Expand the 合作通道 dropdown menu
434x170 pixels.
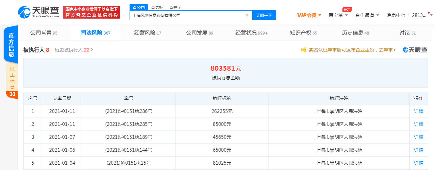[367, 15]
